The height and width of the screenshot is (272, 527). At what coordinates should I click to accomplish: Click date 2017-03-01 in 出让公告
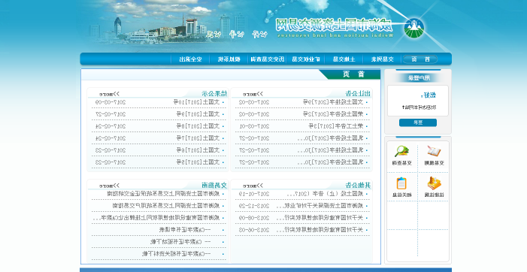pyautogui.click(x=254, y=126)
